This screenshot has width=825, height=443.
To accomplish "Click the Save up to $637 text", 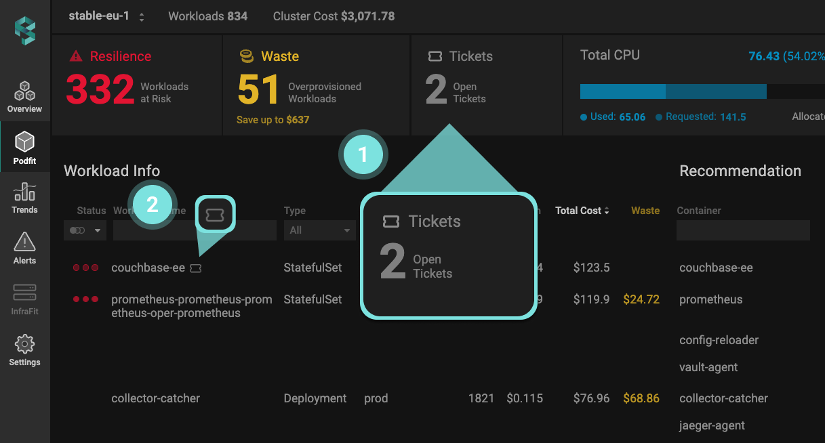I will [273, 120].
